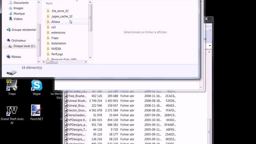Open the Fraps desktop shortcut
Image resolution: width=256 pixels, height=144 pixels.
pos(12,88)
